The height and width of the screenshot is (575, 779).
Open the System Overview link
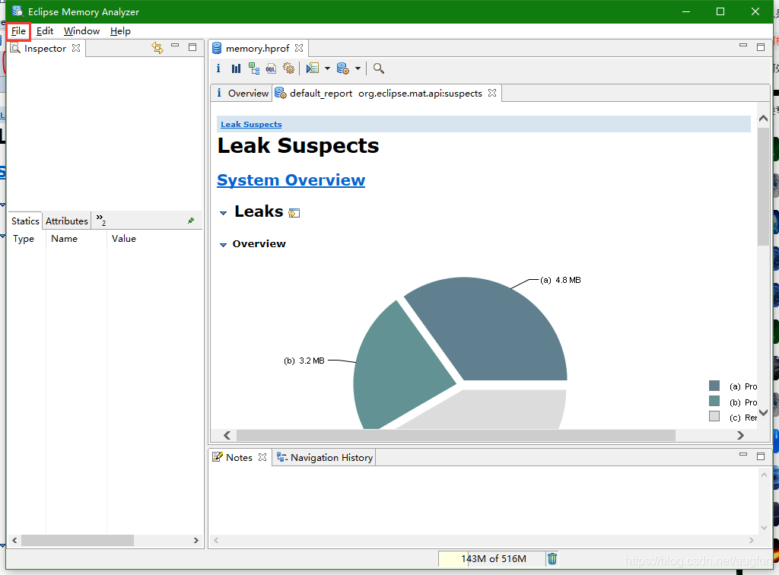point(291,179)
